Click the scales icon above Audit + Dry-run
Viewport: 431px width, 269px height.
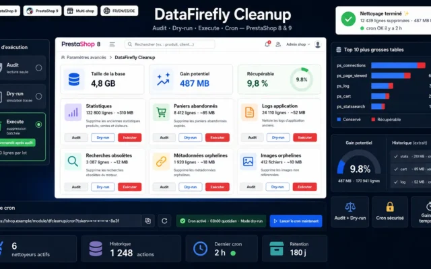tap(350, 206)
